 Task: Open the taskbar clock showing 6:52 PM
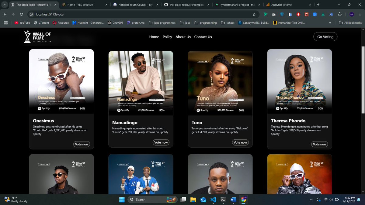tap(349, 200)
